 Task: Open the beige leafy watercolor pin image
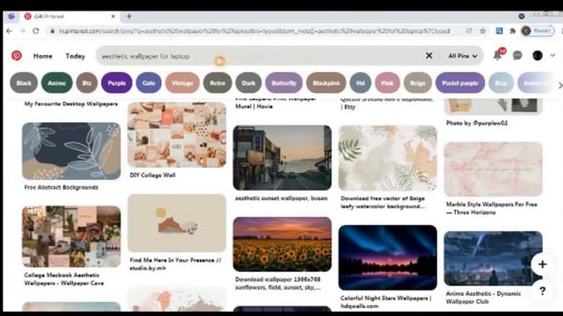tap(388, 158)
